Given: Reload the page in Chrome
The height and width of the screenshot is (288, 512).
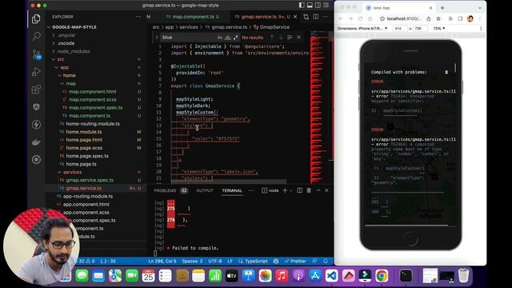Looking at the screenshot, I should 360,18.
